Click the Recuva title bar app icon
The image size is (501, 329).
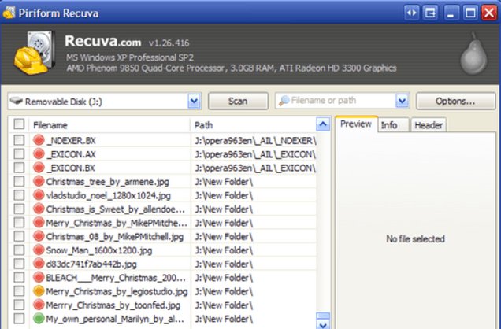point(9,13)
